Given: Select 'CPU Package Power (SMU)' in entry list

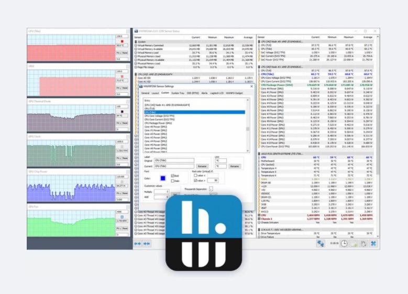Looking at the screenshot, I should pos(194,123).
